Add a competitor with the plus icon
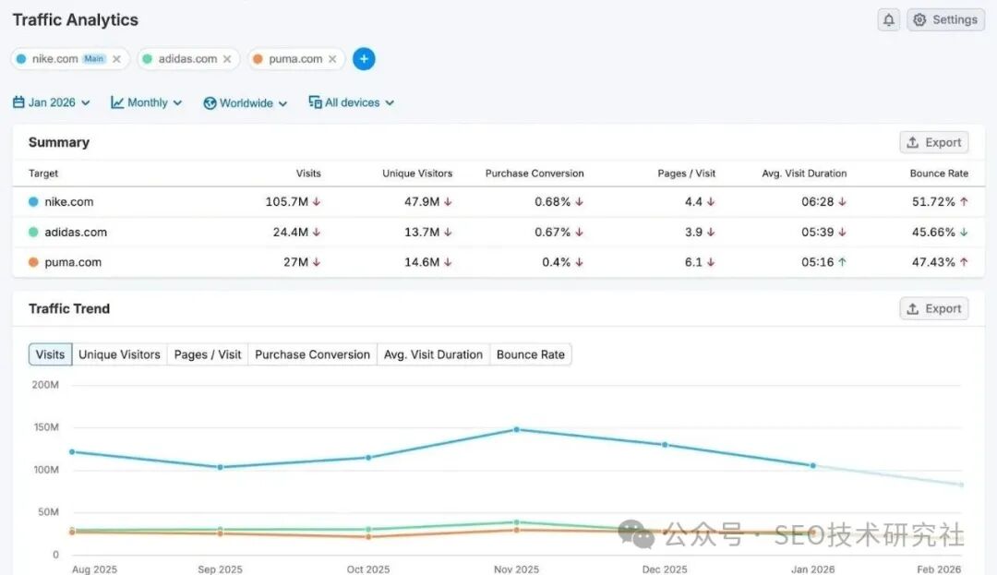 tap(364, 59)
